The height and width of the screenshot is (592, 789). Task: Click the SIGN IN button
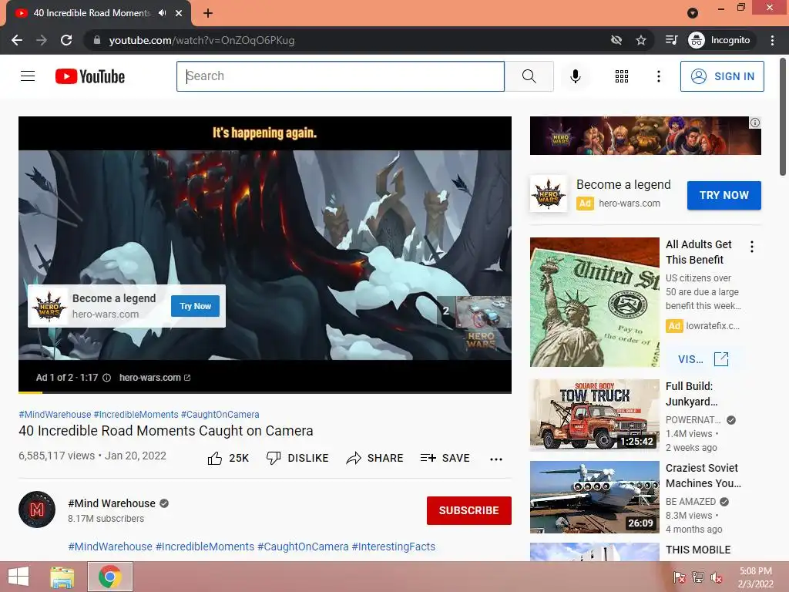pyautogui.click(x=722, y=76)
